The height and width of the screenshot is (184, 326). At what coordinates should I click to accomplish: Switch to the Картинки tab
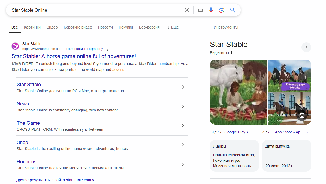click(32, 27)
